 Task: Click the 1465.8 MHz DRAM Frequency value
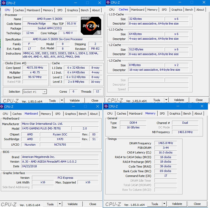[x=165, y=143]
